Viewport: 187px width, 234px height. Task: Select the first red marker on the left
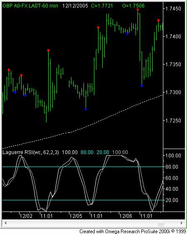coord(9,70)
